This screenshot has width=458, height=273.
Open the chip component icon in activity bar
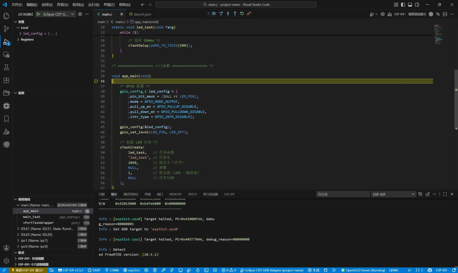point(6,106)
